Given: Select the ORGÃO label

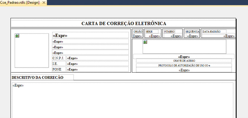Looking at the screenshot, I should pyautogui.click(x=138, y=31).
